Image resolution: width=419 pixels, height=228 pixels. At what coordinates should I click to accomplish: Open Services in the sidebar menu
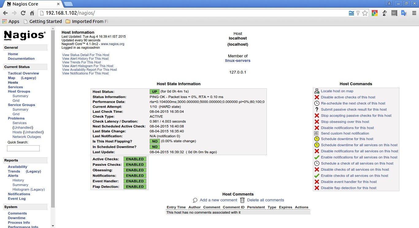(15, 87)
